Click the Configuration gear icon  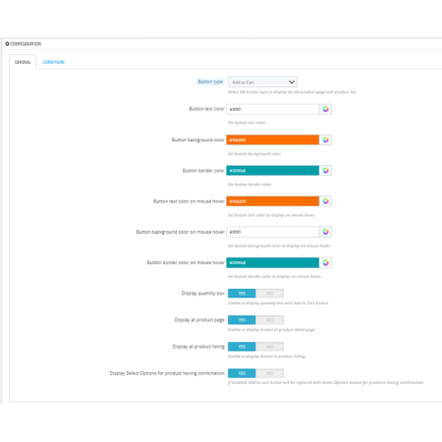pyautogui.click(x=7, y=43)
